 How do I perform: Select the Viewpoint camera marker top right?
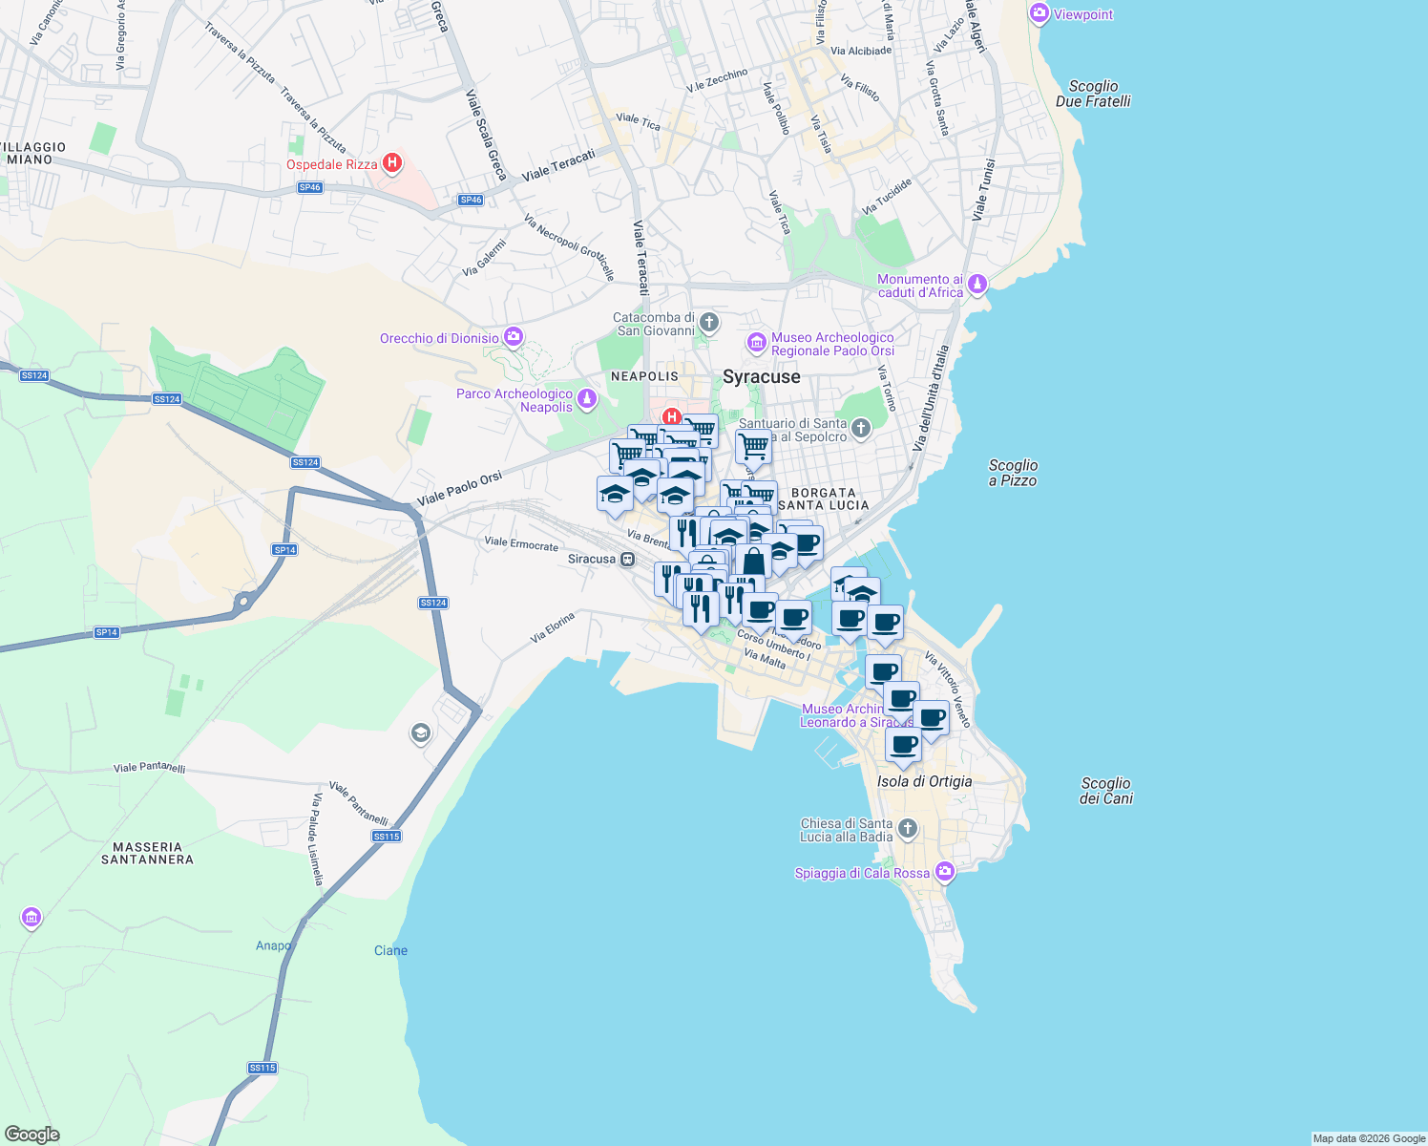pyautogui.click(x=1039, y=14)
